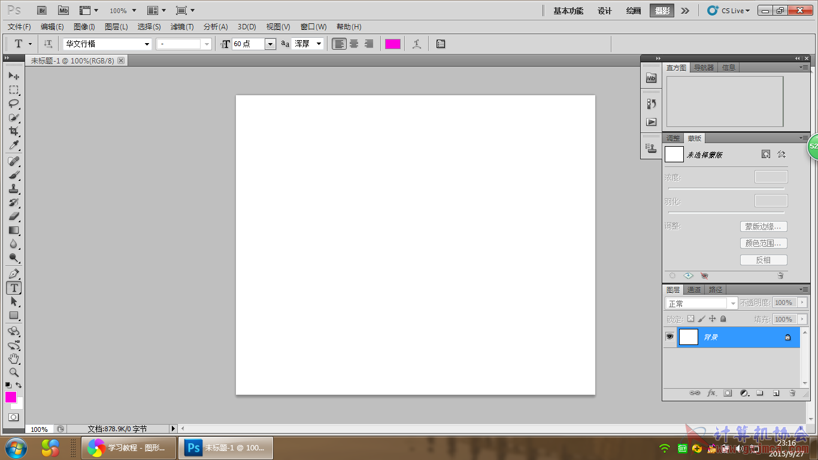The image size is (818, 460).
Task: Select the Eyedropper tool
Action: pyautogui.click(x=14, y=146)
